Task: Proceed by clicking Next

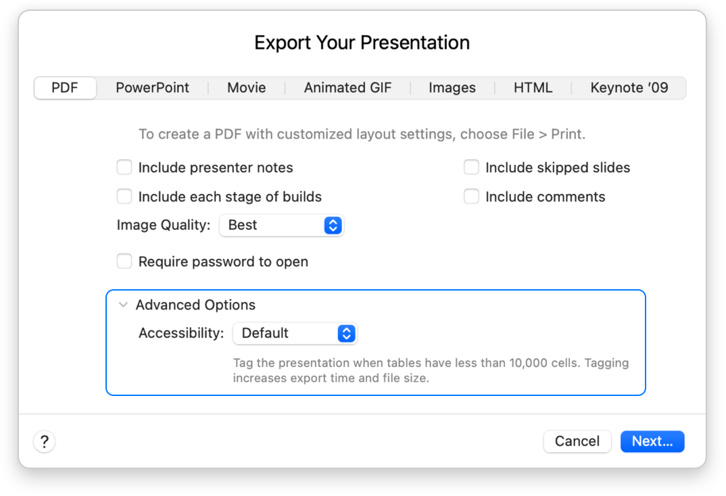Action: [x=652, y=441]
